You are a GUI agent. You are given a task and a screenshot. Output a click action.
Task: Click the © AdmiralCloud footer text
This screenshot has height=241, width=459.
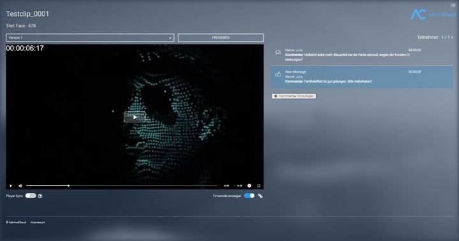[16, 223]
